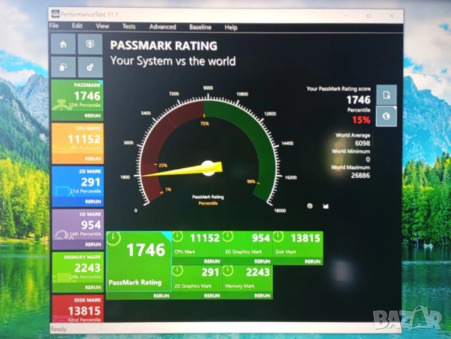Image resolution: width=451 pixels, height=339 pixels.
Task: Click the manage baselines icon tile
Action: pyautogui.click(x=64, y=67)
